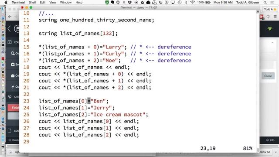Click the house-shaped menu bar icon
This screenshot has width=279, height=157.
[x=148, y=2]
